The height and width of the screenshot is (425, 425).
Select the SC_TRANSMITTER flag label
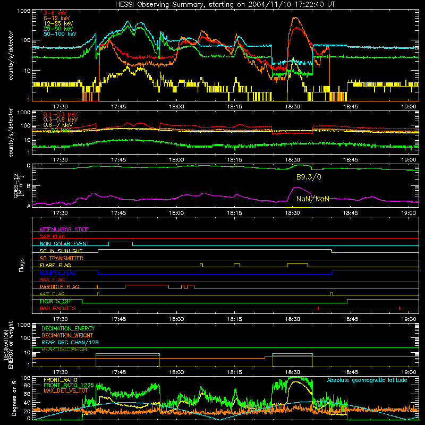pos(62,258)
